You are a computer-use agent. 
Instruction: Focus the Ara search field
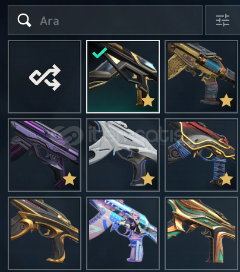pyautogui.click(x=105, y=20)
